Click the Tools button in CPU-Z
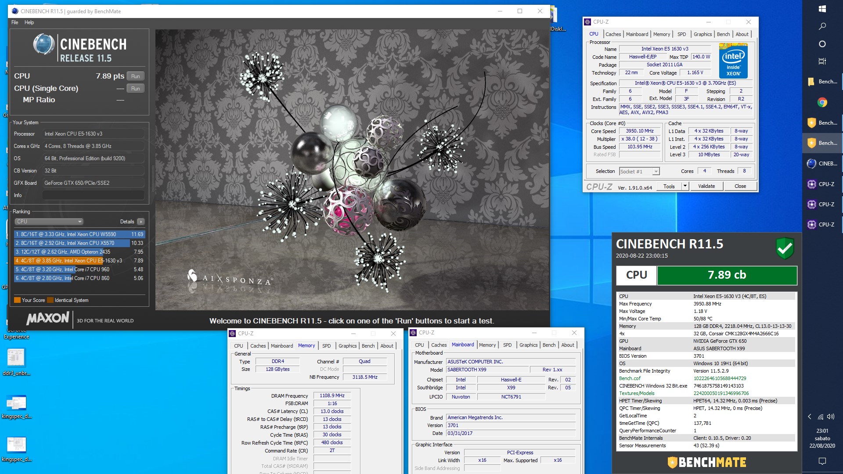Screen dimensions: 843x474 point(669,187)
